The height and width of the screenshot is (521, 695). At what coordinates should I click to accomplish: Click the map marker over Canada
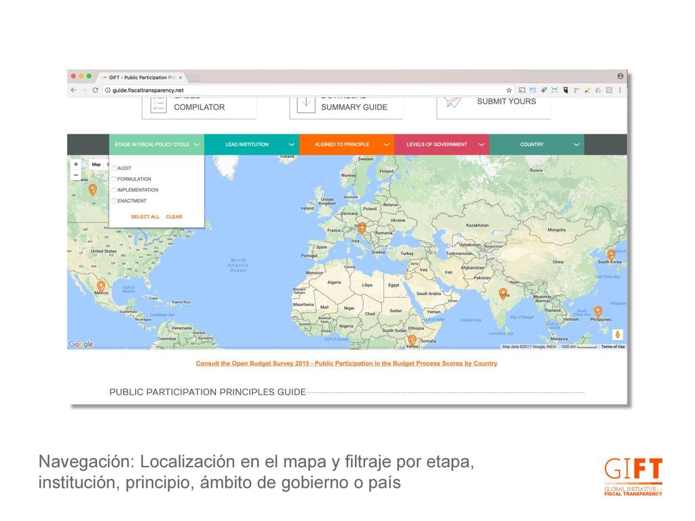coord(92,190)
